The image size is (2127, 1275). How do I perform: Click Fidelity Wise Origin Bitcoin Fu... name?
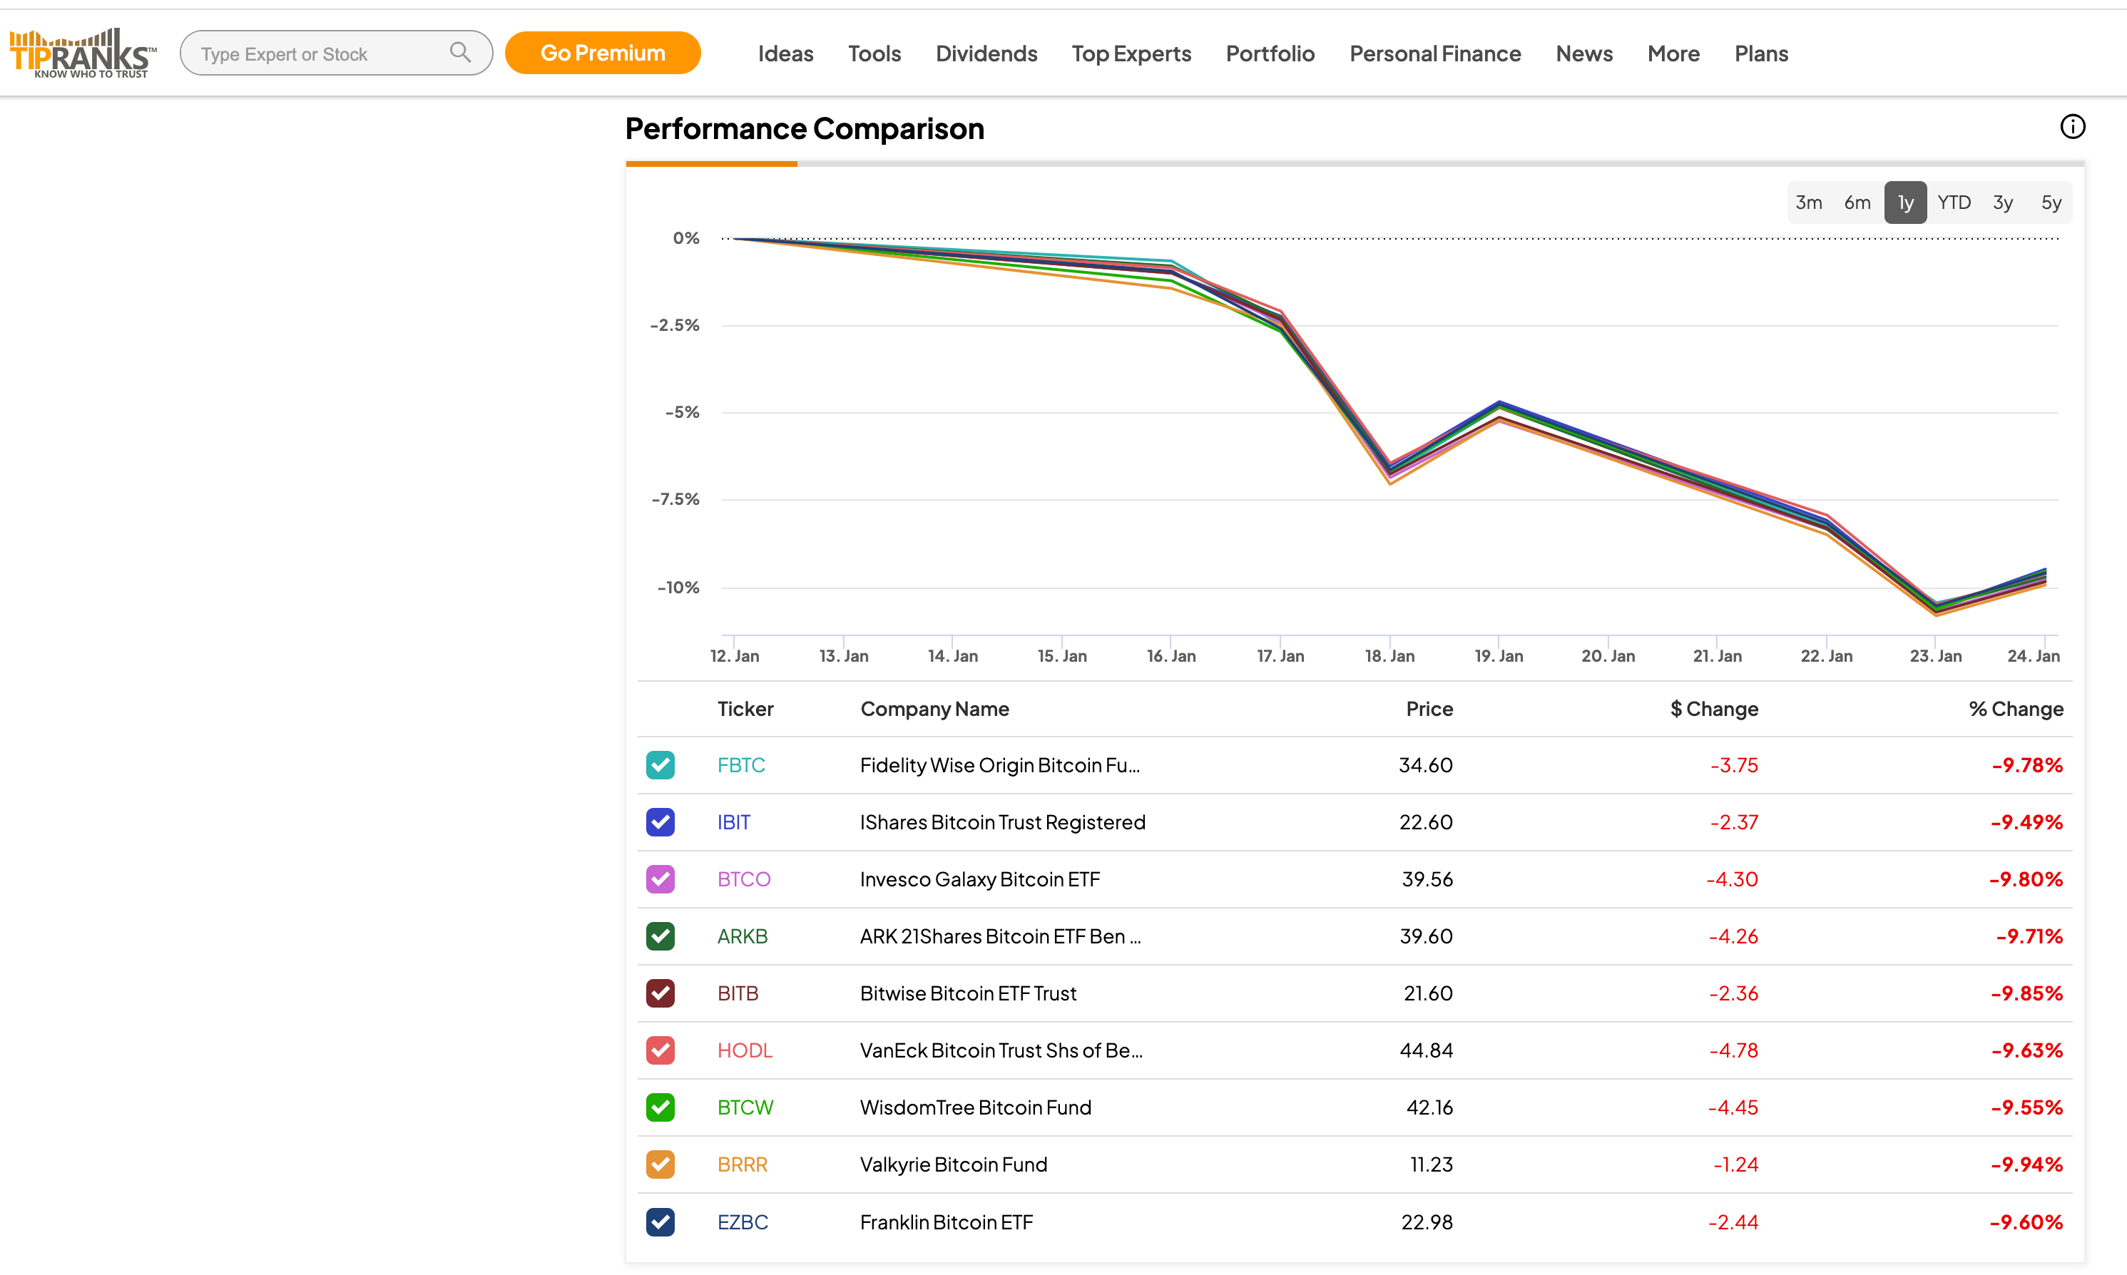1000,764
